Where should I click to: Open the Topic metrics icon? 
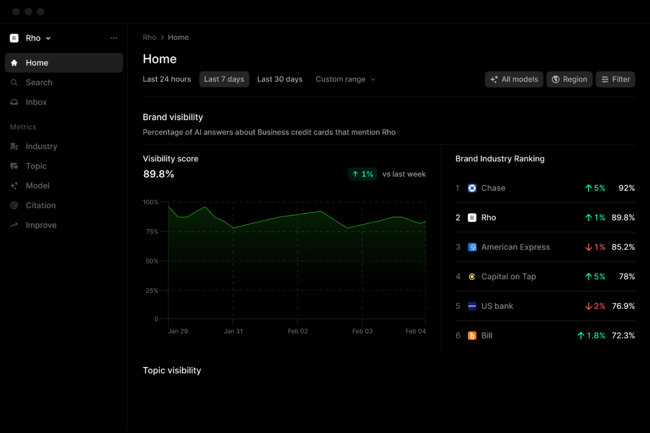(x=14, y=166)
